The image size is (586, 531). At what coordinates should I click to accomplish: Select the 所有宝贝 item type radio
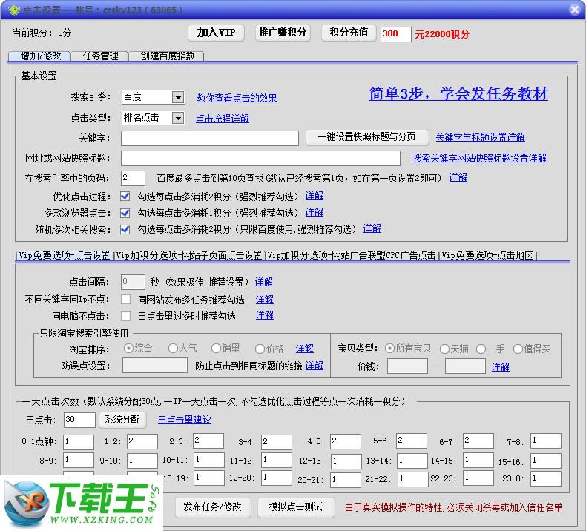(x=389, y=349)
